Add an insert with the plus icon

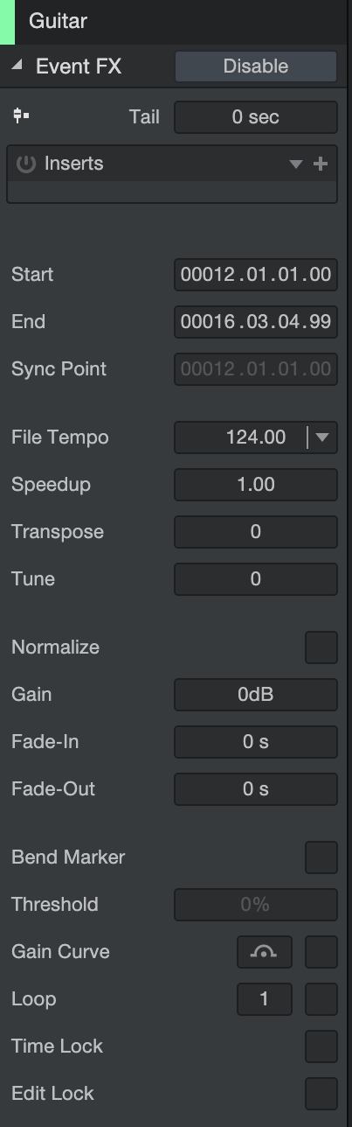pyautogui.click(x=321, y=164)
